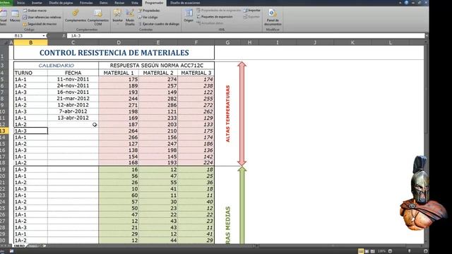Viewport: 452px width, 254px height.
Task: Click the vertical scrollbar on the right
Action: [427, 143]
